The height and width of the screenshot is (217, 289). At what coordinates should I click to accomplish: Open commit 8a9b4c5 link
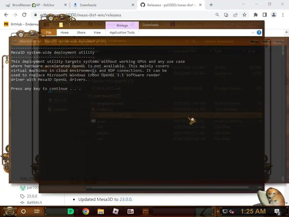34,202
